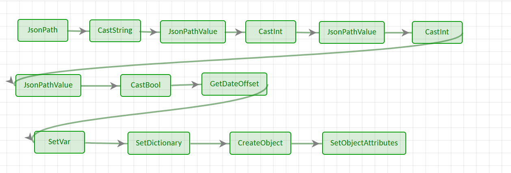This screenshot has height=173, width=511.
Task: Select the CastInt node after first JsonPathValue
Action: (x=271, y=32)
